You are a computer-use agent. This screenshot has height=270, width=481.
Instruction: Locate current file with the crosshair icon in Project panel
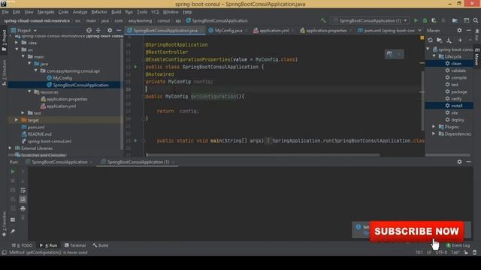(x=89, y=30)
